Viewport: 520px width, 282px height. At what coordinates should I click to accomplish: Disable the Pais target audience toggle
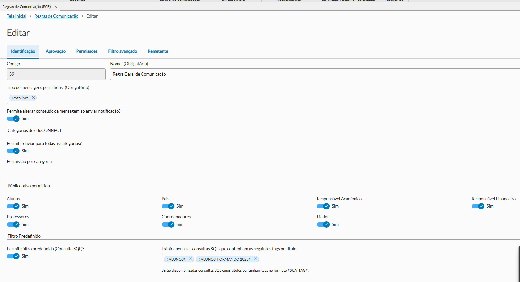click(x=168, y=206)
